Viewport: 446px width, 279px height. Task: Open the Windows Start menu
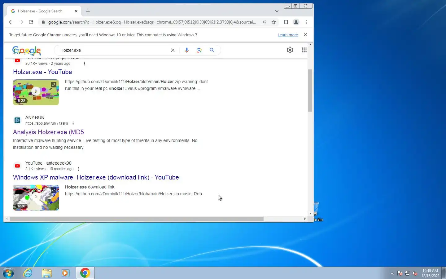point(8,273)
